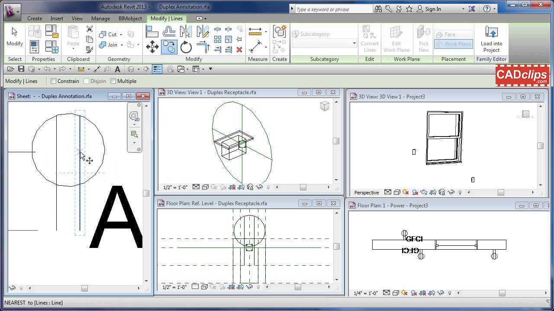Click the Save icon in quick access toolbar
The image size is (554, 311).
[x=21, y=69]
